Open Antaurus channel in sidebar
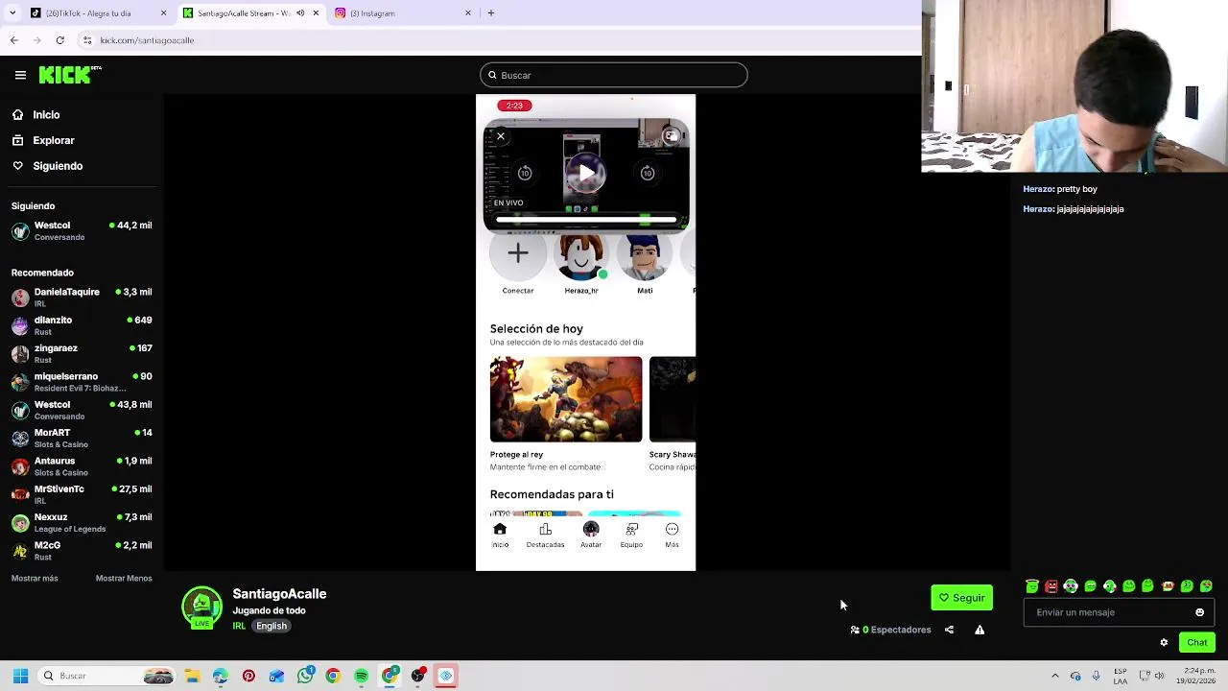1228x691 pixels. coord(82,465)
